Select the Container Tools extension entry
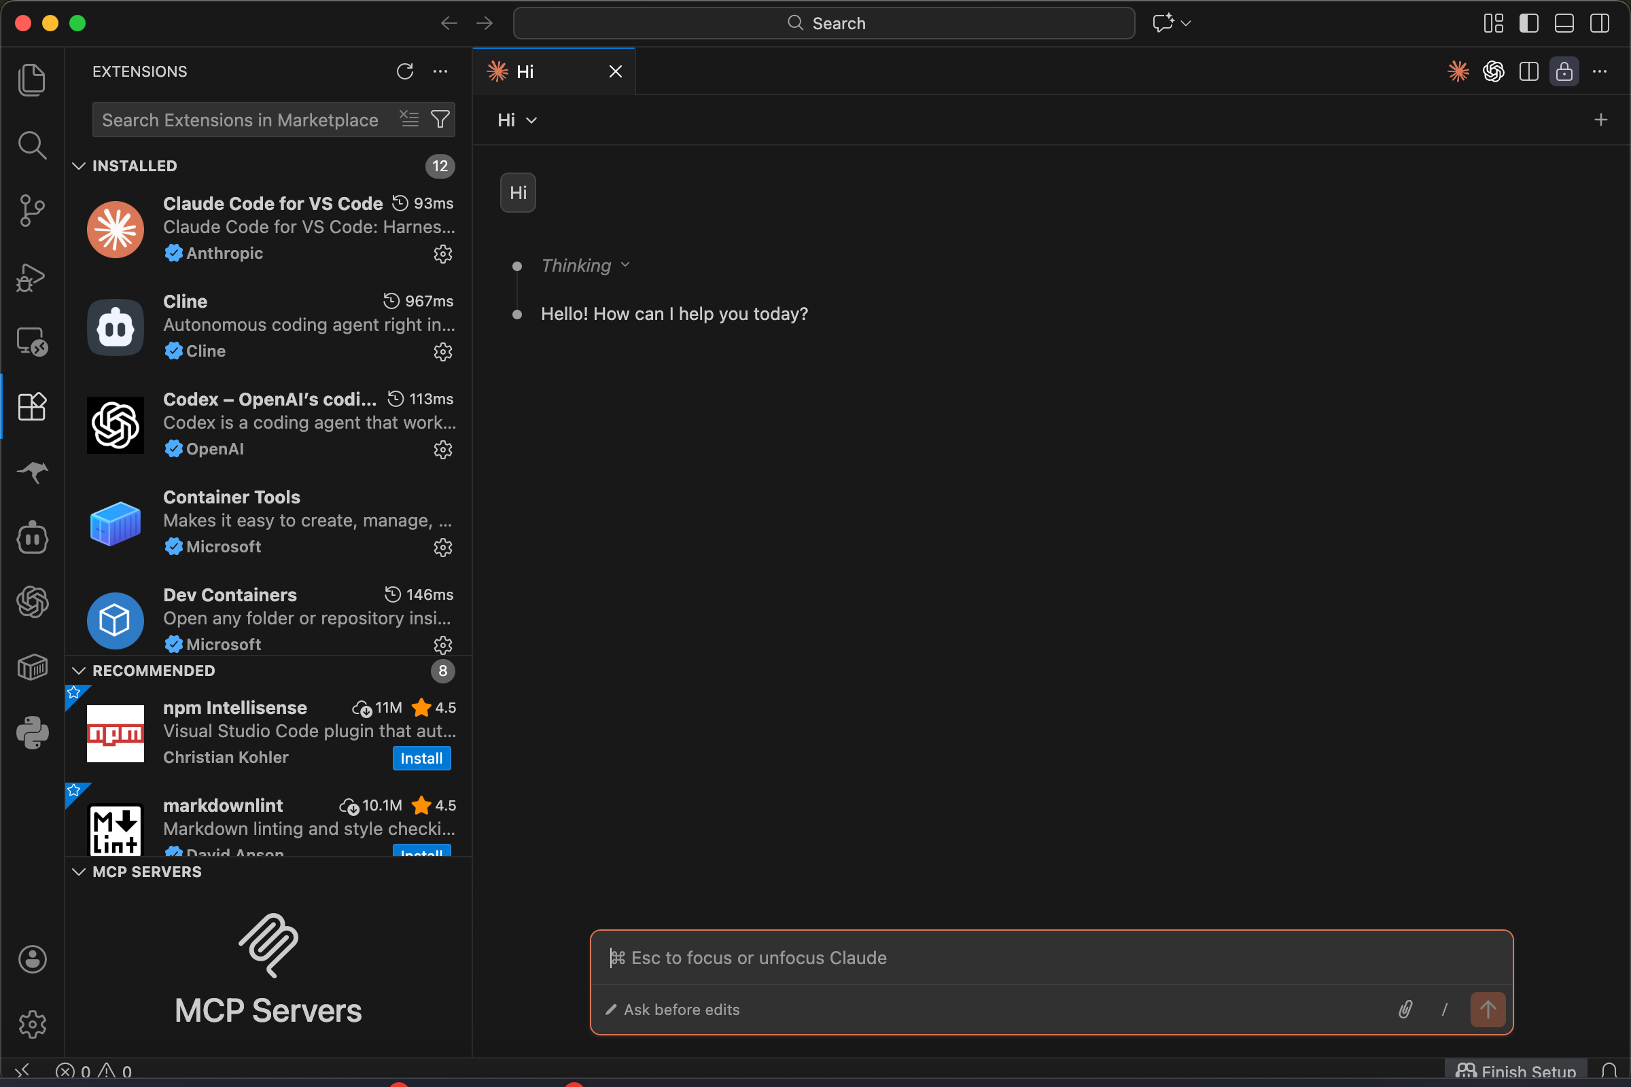Image resolution: width=1631 pixels, height=1087 pixels. (x=268, y=521)
